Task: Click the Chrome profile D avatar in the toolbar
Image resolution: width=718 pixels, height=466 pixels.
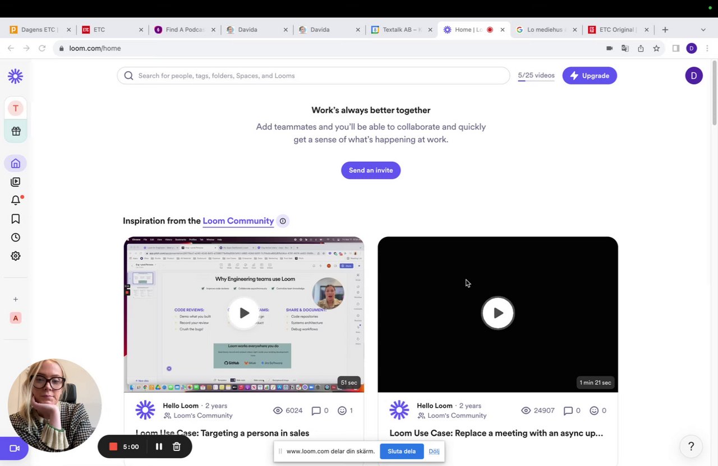Action: (x=692, y=49)
